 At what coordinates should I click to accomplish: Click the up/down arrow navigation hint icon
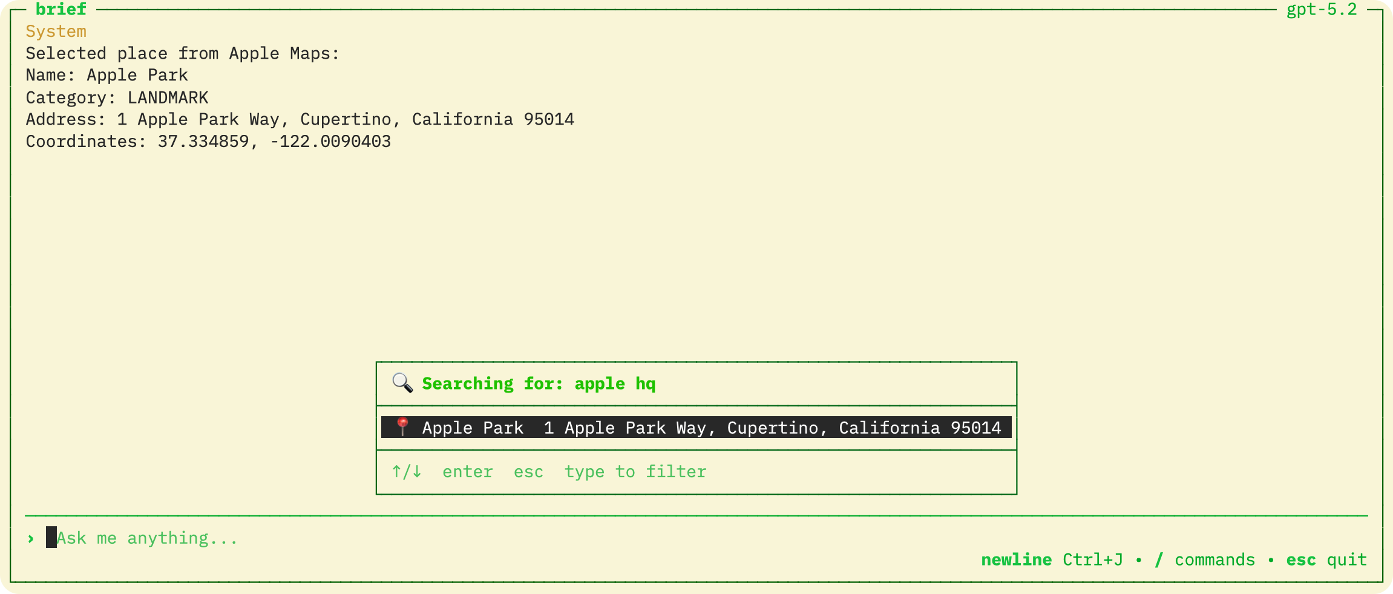pyautogui.click(x=404, y=472)
